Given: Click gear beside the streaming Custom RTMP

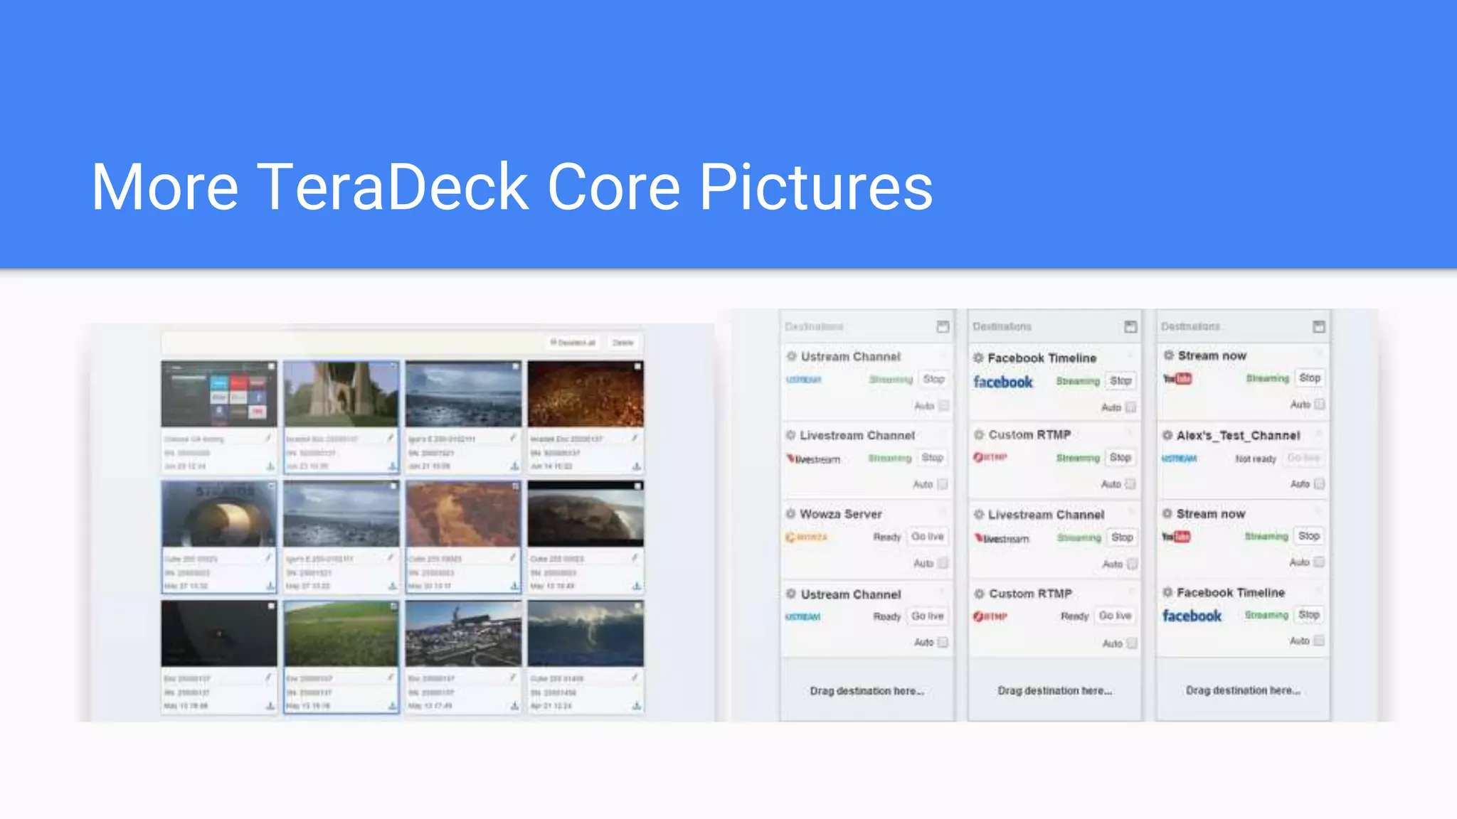Looking at the screenshot, I should [x=979, y=434].
